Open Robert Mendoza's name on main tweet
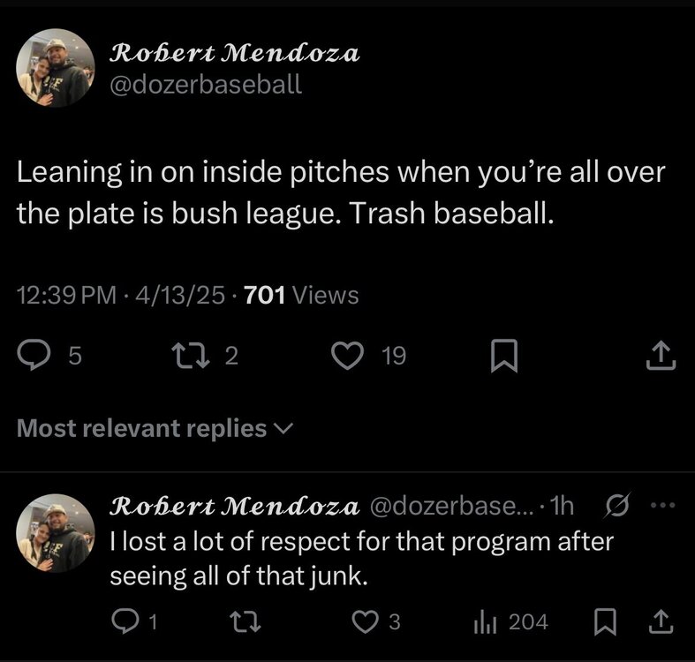 tap(234, 53)
